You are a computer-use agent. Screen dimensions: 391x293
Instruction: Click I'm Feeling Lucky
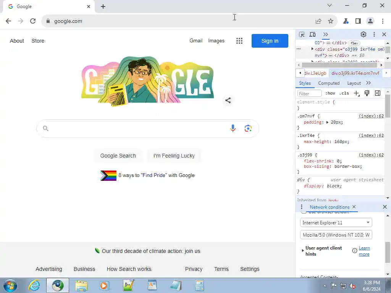(x=174, y=156)
